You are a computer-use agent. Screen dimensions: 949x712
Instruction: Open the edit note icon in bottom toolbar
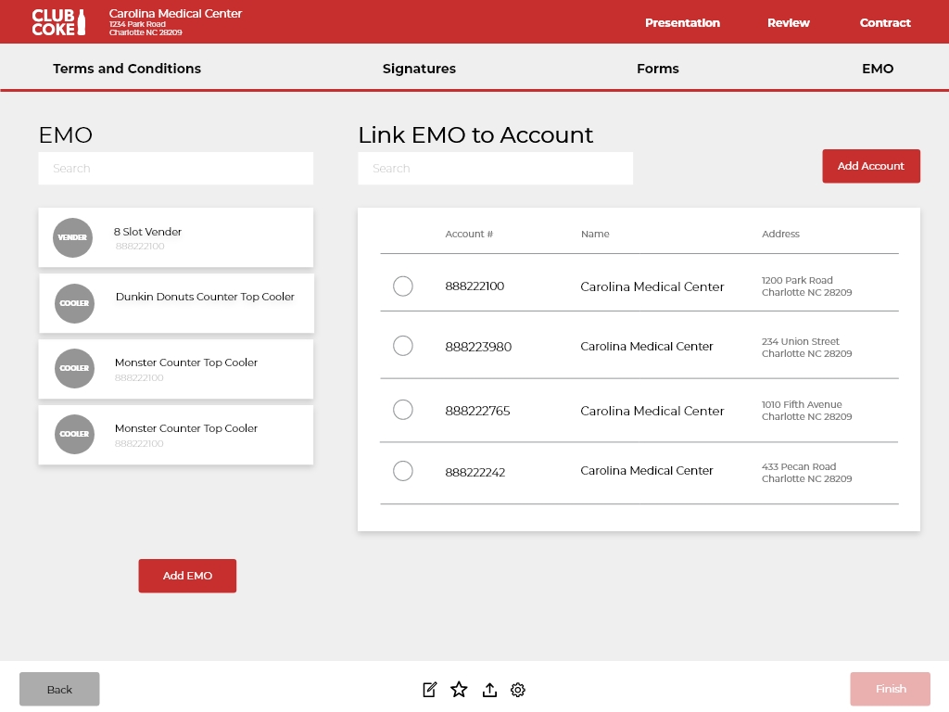(x=430, y=690)
